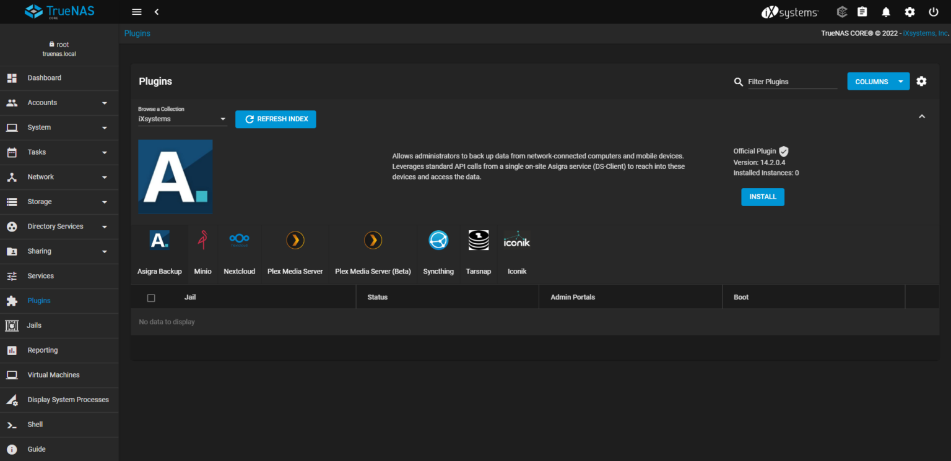Choose the Syncthing plugin icon
The height and width of the screenshot is (461, 951).
click(x=438, y=240)
